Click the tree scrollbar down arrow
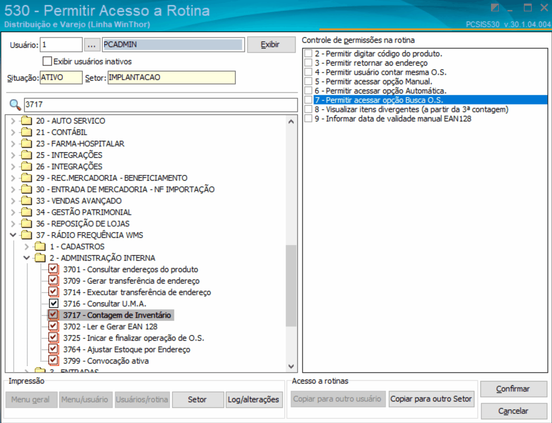552x423 pixels. click(x=291, y=366)
